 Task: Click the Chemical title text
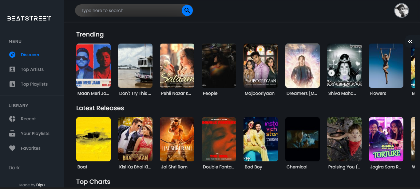tap(297, 167)
